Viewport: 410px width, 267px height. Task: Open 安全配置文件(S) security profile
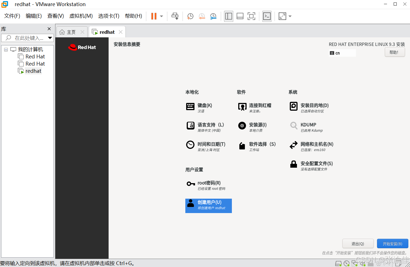pos(311,166)
